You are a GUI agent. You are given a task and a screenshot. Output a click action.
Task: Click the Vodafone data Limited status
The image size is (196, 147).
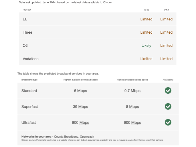click(166, 59)
